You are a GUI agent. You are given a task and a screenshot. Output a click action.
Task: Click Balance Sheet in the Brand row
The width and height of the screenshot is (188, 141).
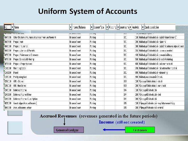(x=75, y=73)
